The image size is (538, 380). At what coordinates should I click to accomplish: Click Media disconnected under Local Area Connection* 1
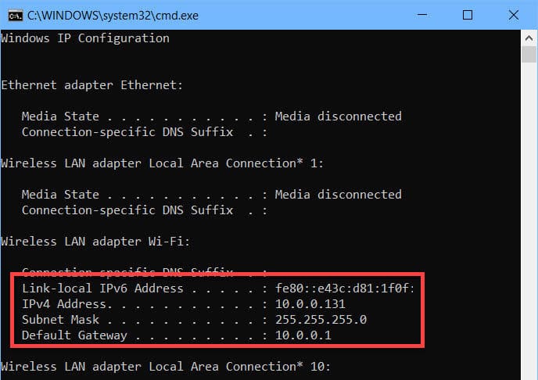(339, 195)
